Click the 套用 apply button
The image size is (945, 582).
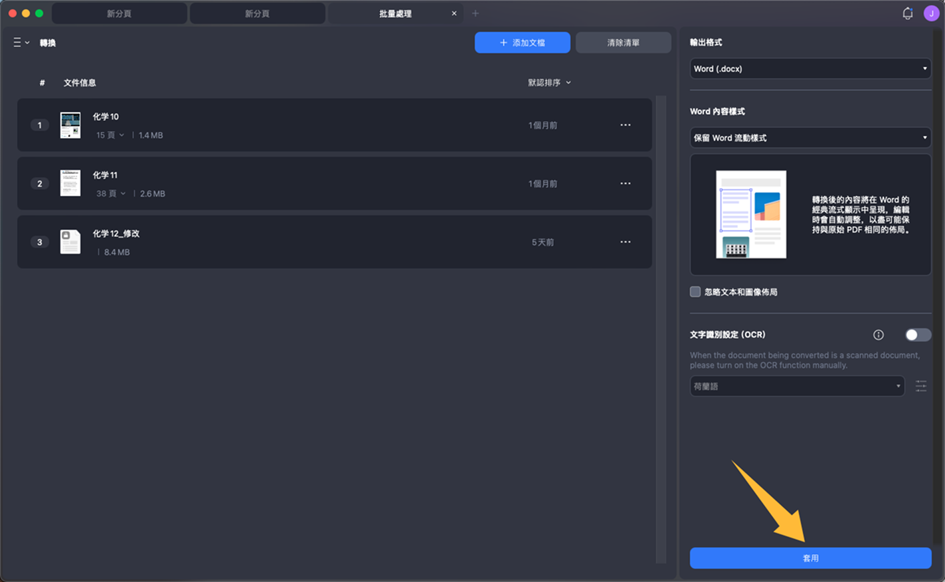tap(810, 558)
